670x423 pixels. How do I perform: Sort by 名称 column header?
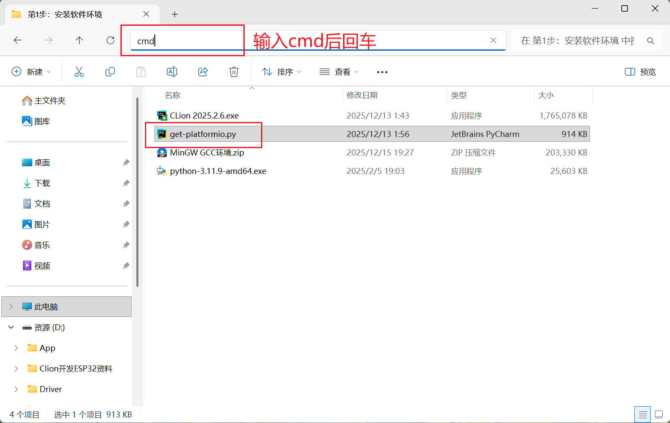pyautogui.click(x=172, y=95)
